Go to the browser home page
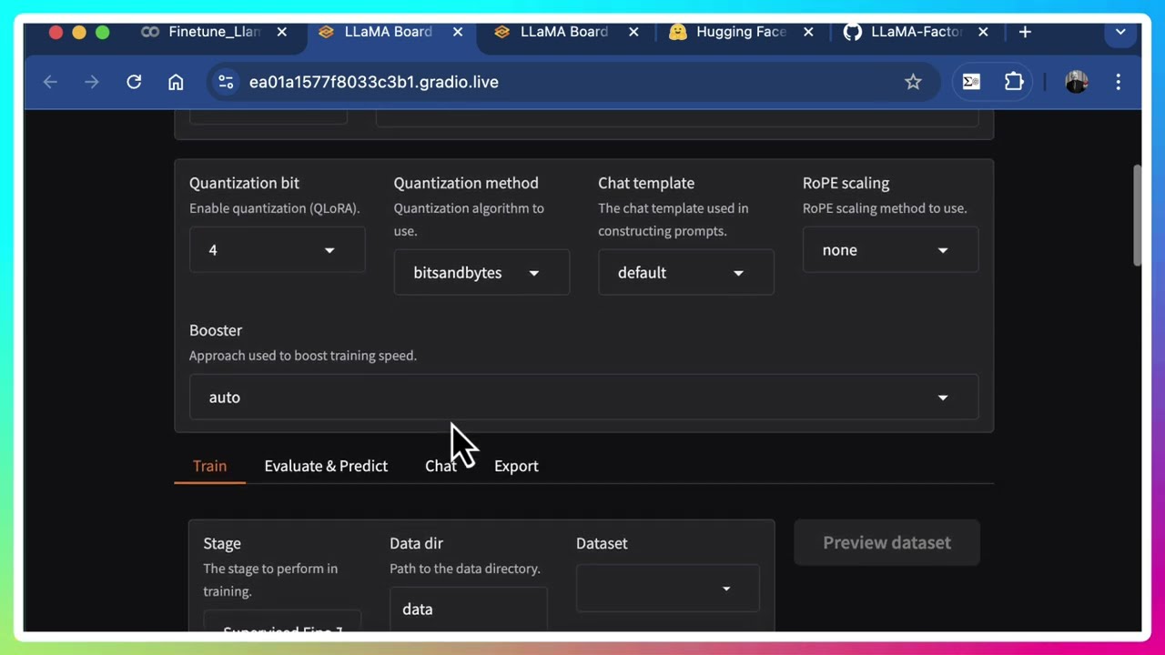This screenshot has height=655, width=1165. coord(176,82)
